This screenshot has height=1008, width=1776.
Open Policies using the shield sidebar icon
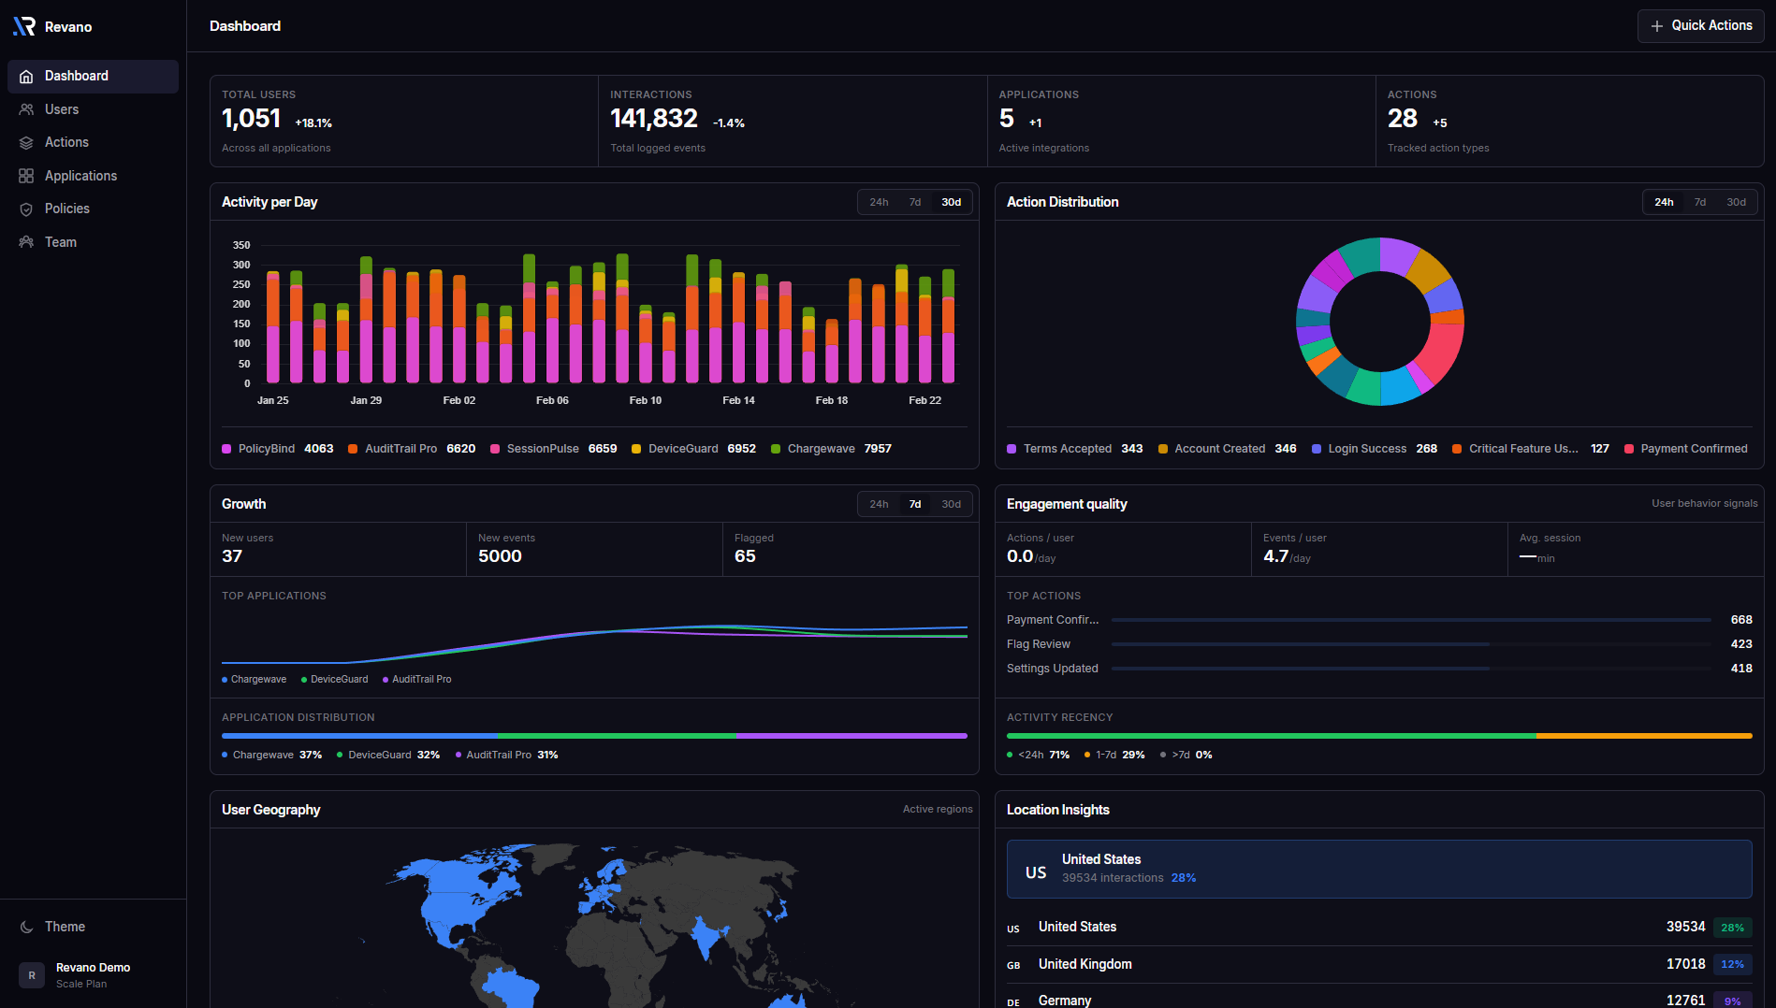click(x=26, y=209)
